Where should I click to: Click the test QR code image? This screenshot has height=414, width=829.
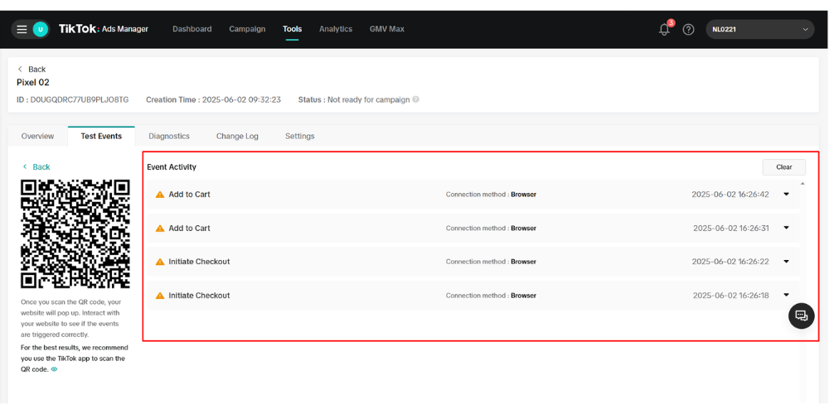point(75,234)
